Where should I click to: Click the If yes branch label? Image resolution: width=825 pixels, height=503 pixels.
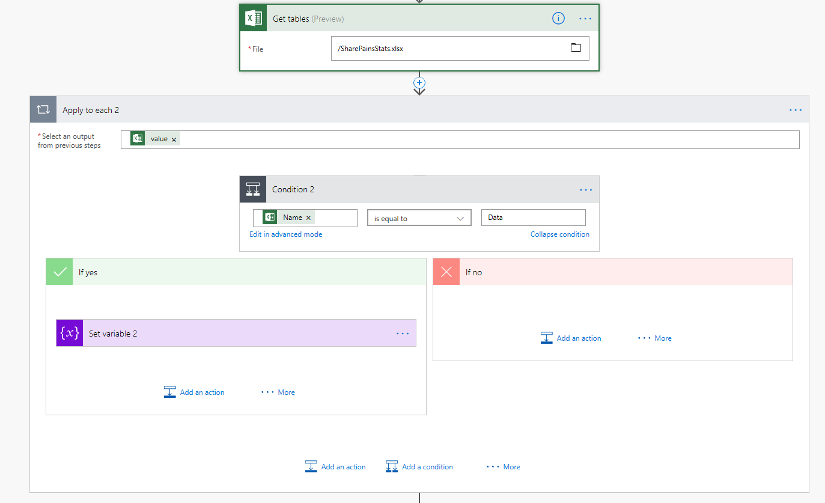88,272
